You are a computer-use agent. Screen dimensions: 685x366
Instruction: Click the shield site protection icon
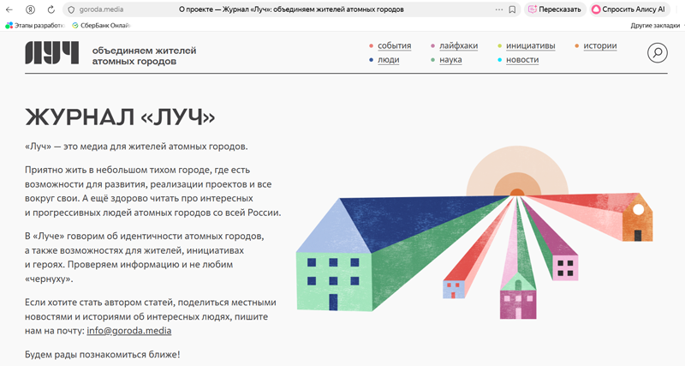pyautogui.click(x=70, y=9)
